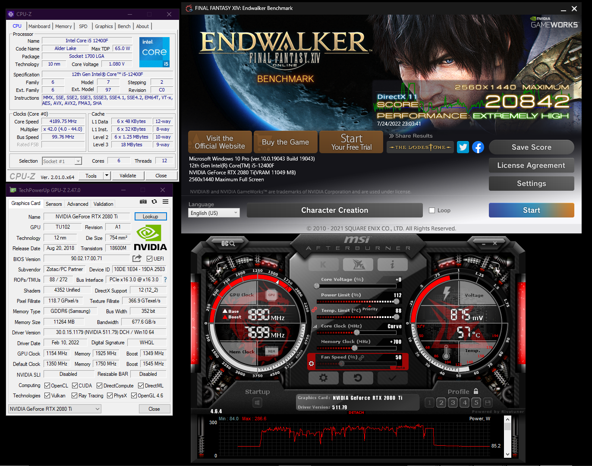
Task: Open the Advanced tab in GPU-Z
Action: tap(78, 204)
